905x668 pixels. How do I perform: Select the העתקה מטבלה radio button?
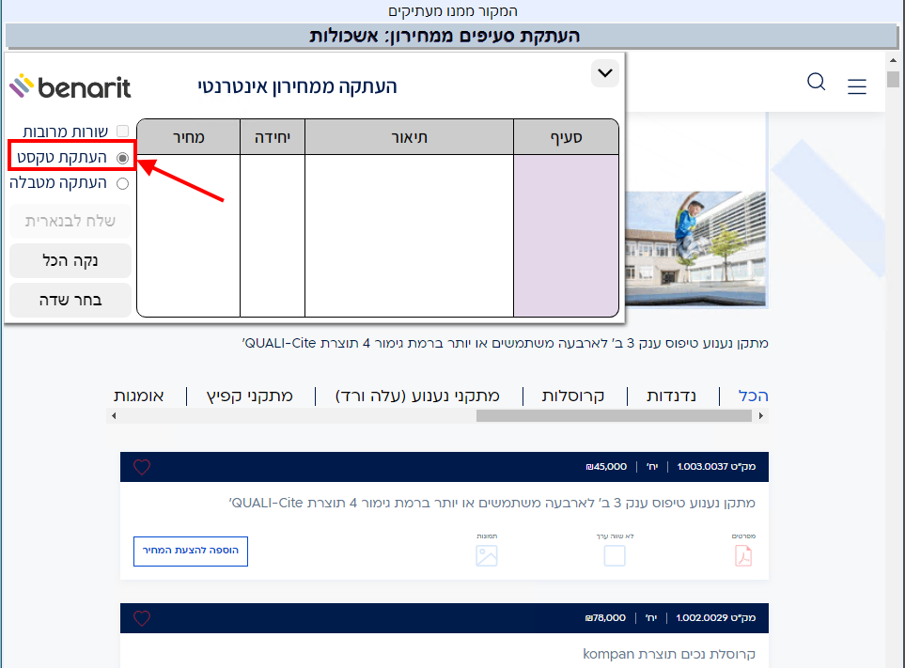[x=122, y=183]
